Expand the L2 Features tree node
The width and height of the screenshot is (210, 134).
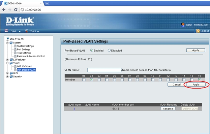pos(7,60)
